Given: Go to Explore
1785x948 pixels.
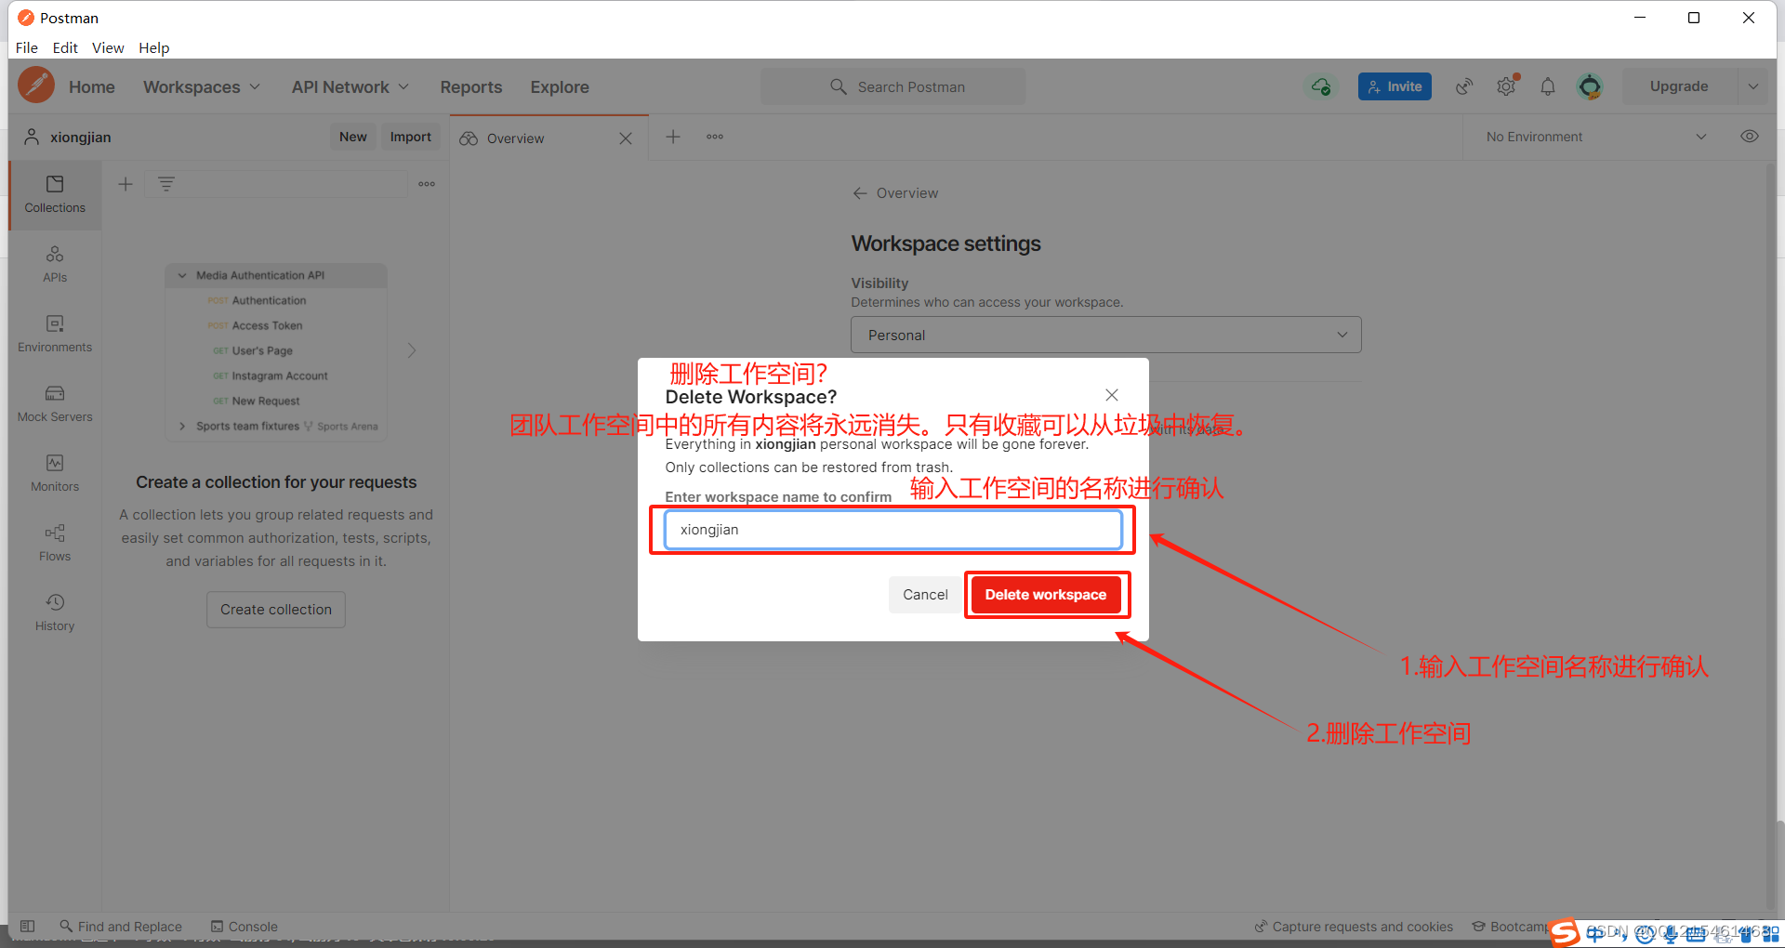Looking at the screenshot, I should click(560, 86).
